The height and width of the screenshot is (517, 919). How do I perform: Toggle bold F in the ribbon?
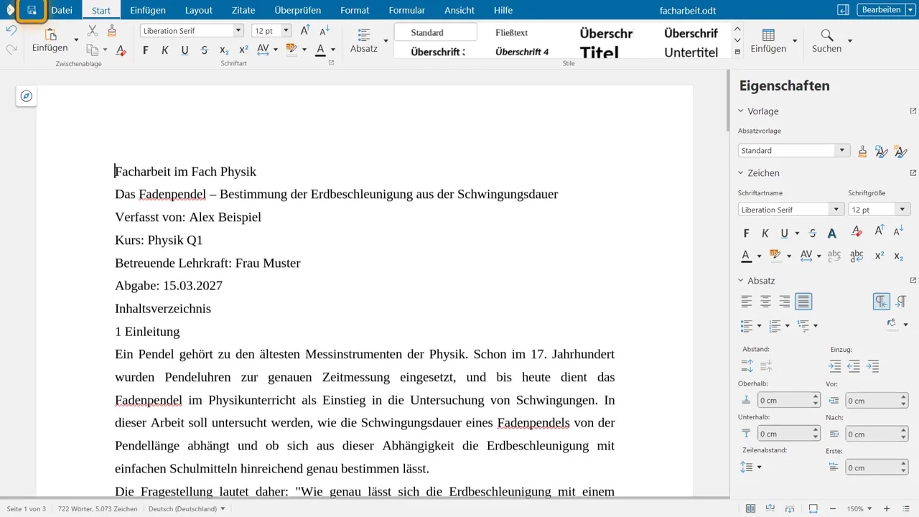click(x=146, y=50)
